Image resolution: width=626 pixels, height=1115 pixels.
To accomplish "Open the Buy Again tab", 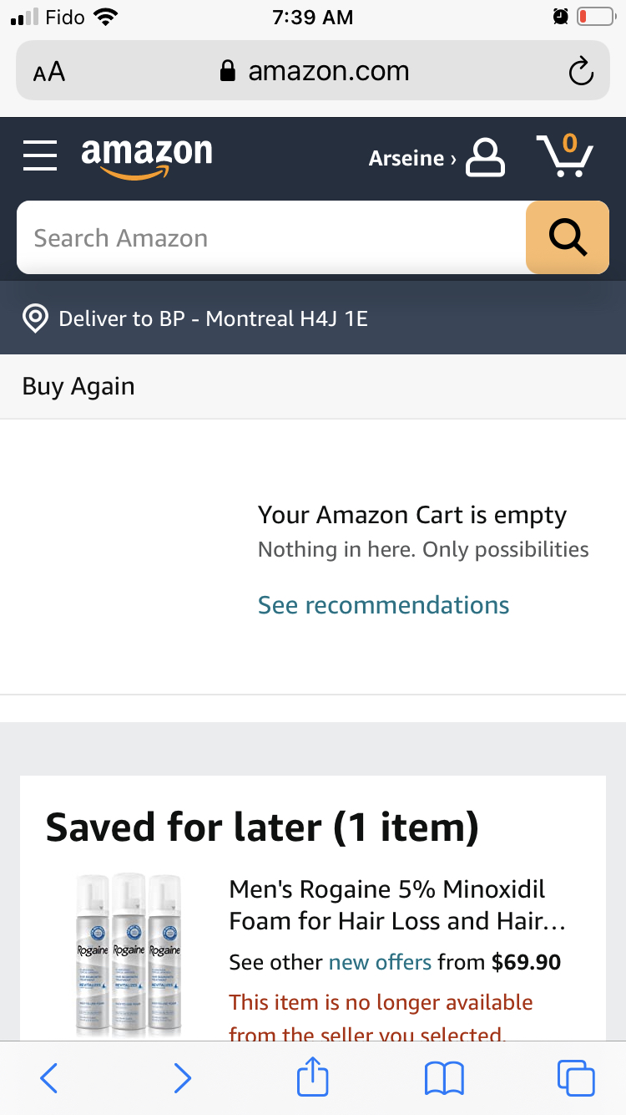I will coord(78,386).
